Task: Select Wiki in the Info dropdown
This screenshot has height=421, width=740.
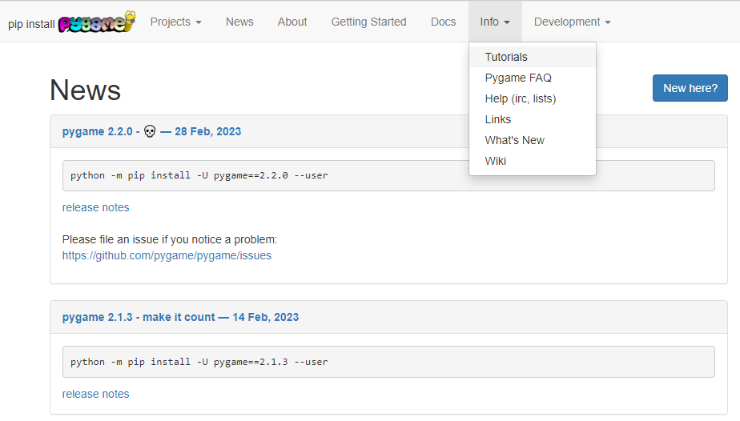Action: point(533,161)
